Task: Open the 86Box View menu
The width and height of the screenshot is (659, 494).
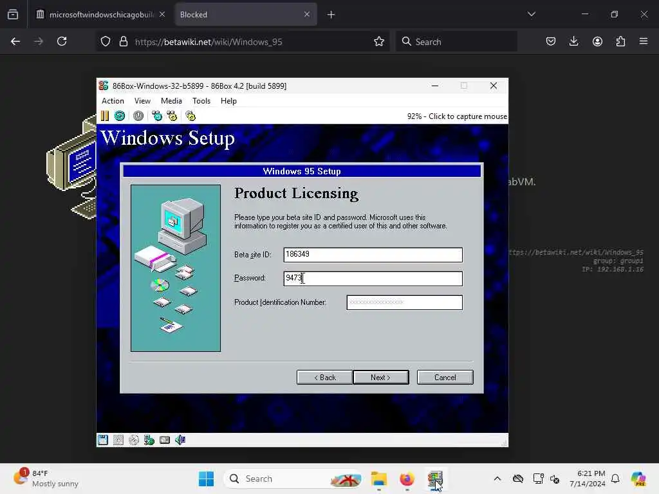Action: 142,101
